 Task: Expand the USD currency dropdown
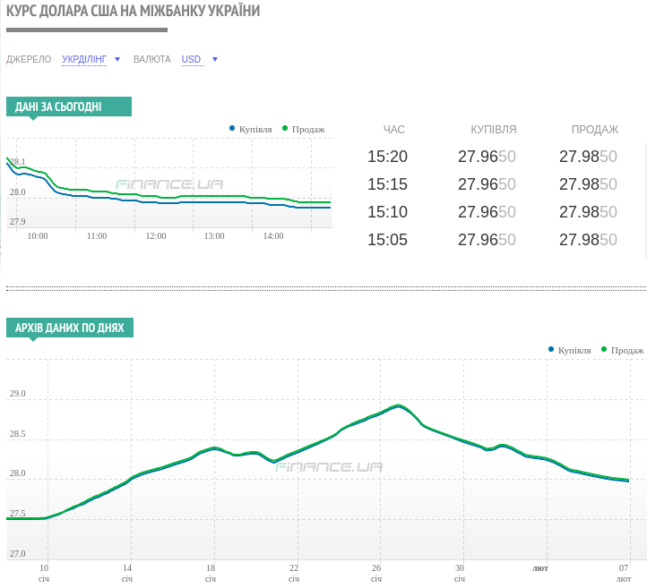pos(191,60)
